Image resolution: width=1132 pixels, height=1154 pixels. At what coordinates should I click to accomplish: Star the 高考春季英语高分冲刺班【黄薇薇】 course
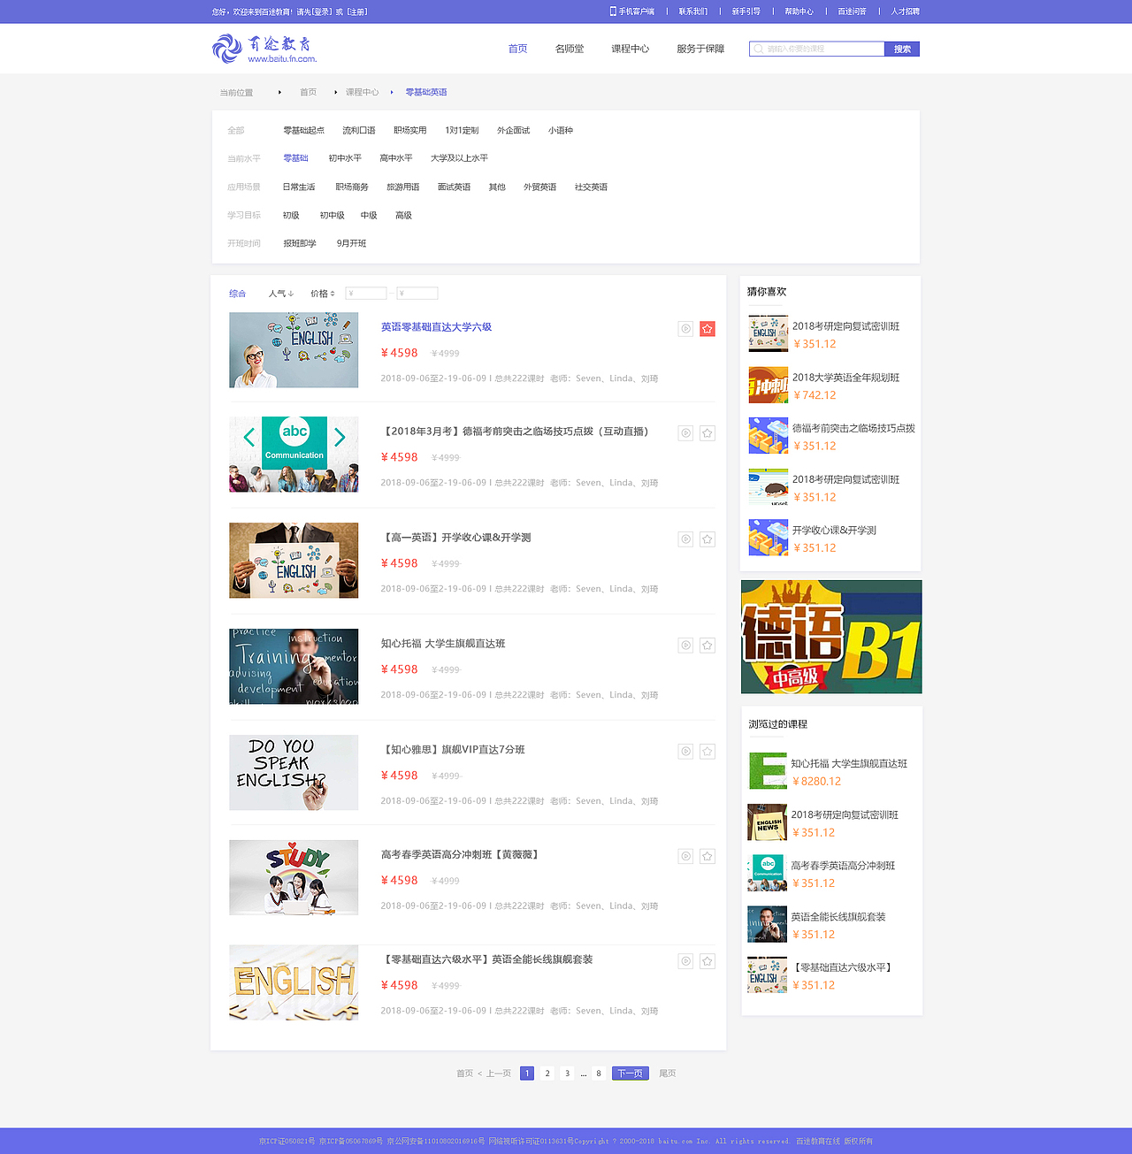[707, 856]
